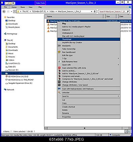This screenshot has width=133, height=142.
Task: Click the Change Attributes icon
Action: (59, 82)
